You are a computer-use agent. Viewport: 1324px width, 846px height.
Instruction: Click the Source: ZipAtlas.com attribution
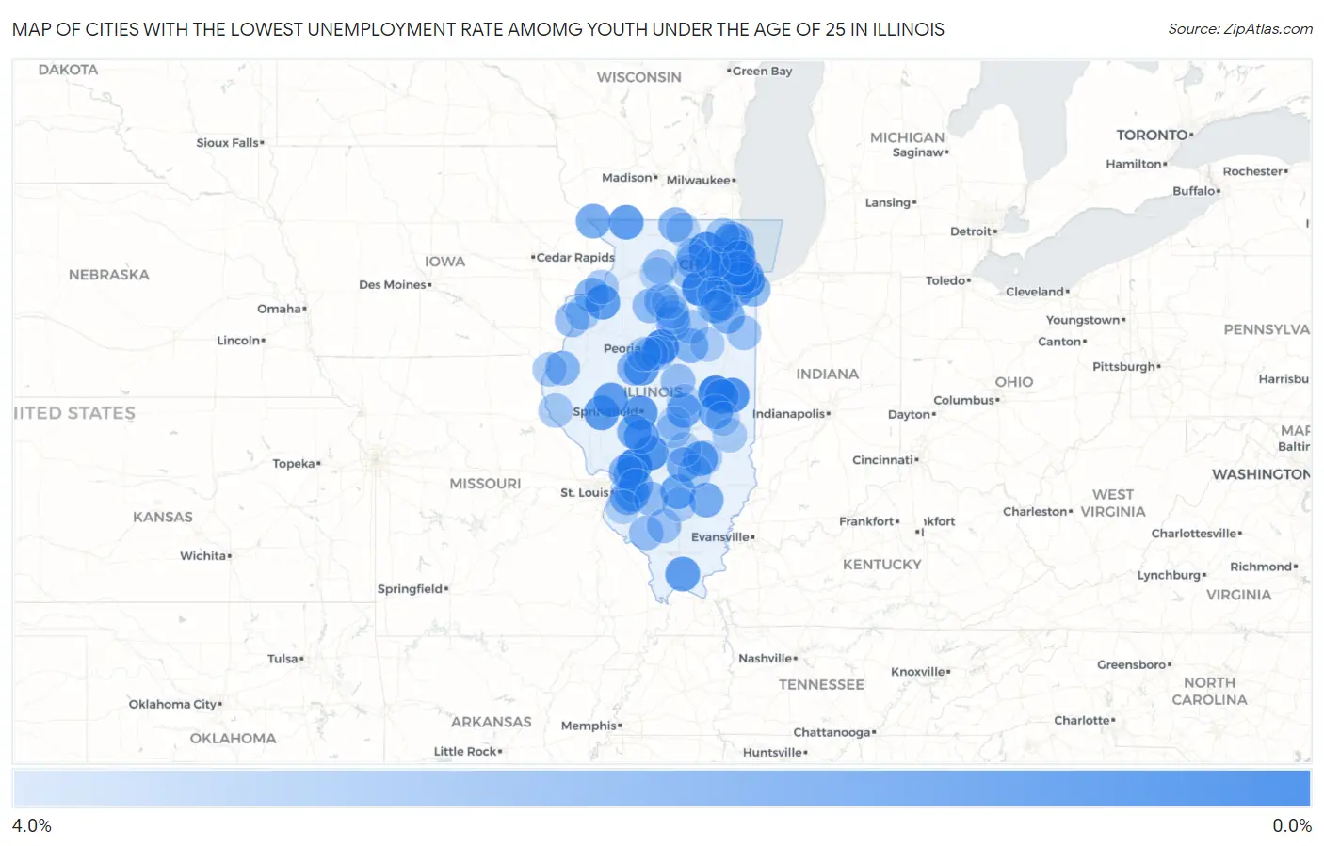(x=1240, y=29)
